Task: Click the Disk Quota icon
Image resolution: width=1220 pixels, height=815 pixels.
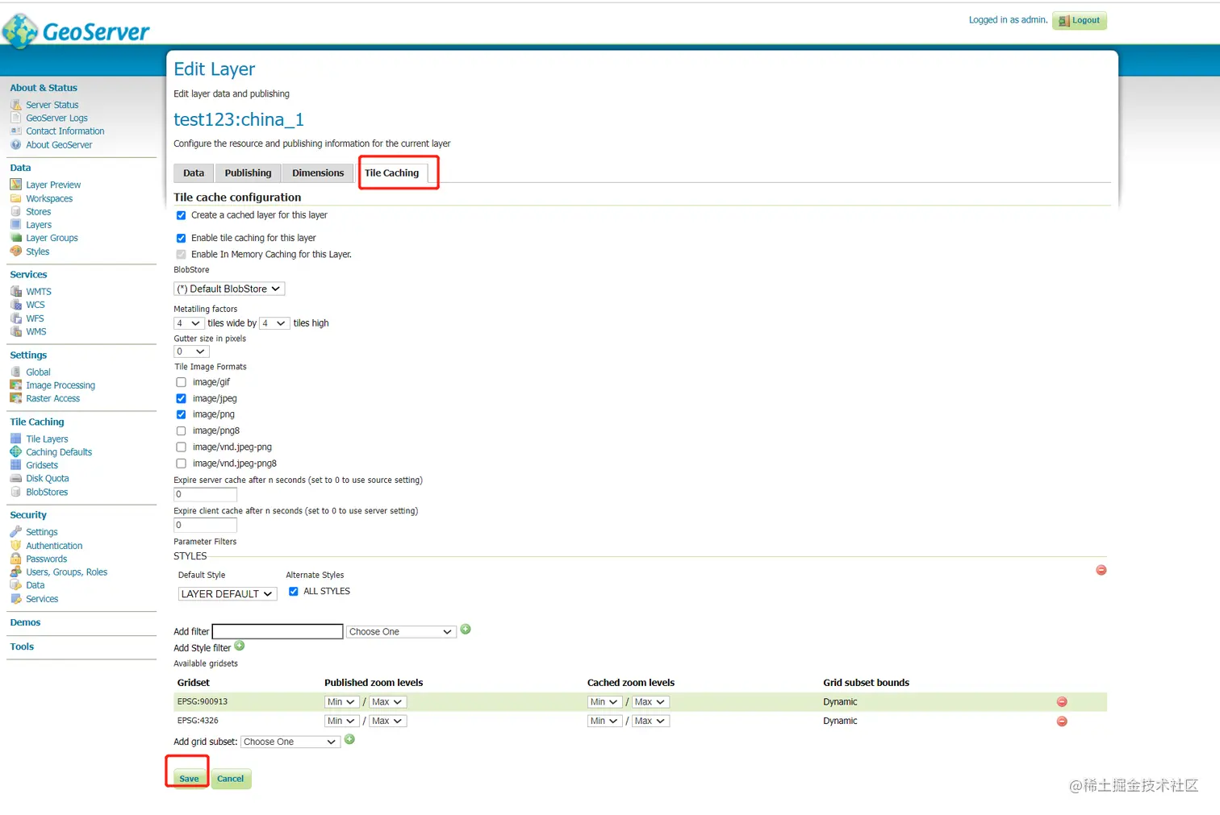Action: (x=15, y=479)
